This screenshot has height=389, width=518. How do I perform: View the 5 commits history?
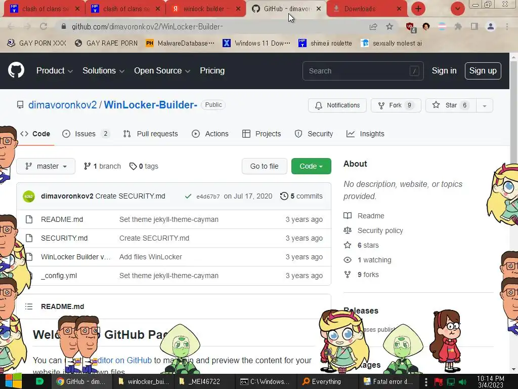[x=301, y=196]
